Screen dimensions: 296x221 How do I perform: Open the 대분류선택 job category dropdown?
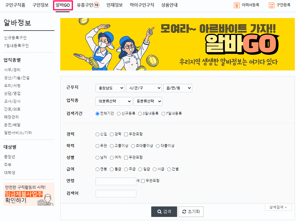114,101
